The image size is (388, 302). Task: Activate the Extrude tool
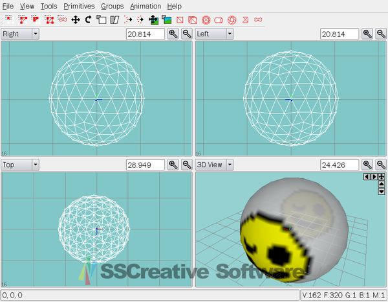tap(127, 19)
